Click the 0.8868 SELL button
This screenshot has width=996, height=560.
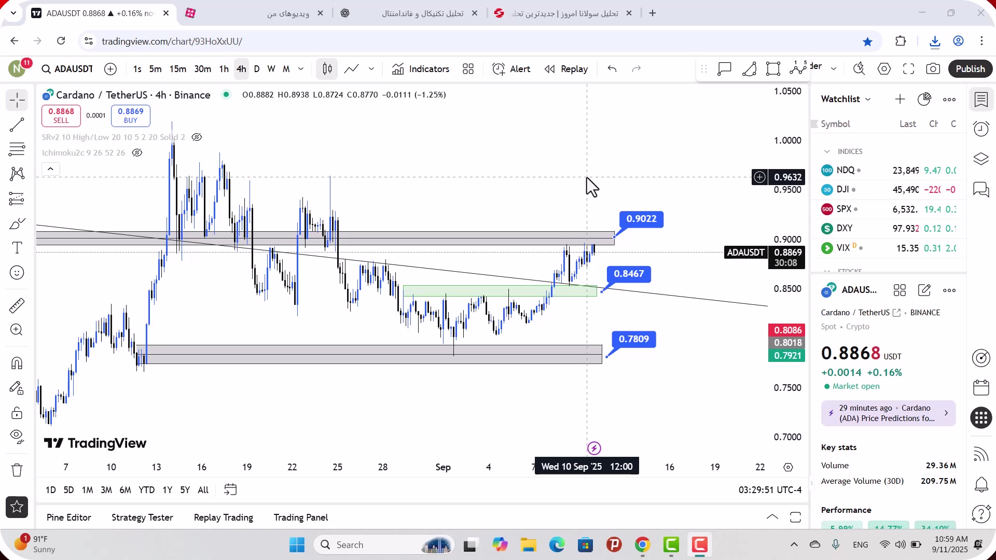(61, 116)
